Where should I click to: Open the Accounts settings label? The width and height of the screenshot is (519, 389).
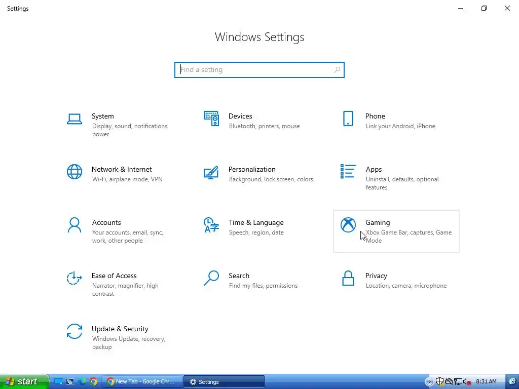[x=106, y=223]
